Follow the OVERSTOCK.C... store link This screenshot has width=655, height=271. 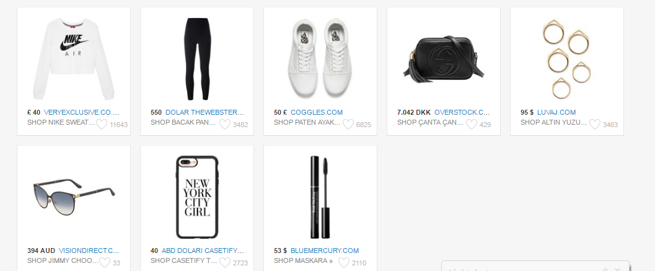462,112
